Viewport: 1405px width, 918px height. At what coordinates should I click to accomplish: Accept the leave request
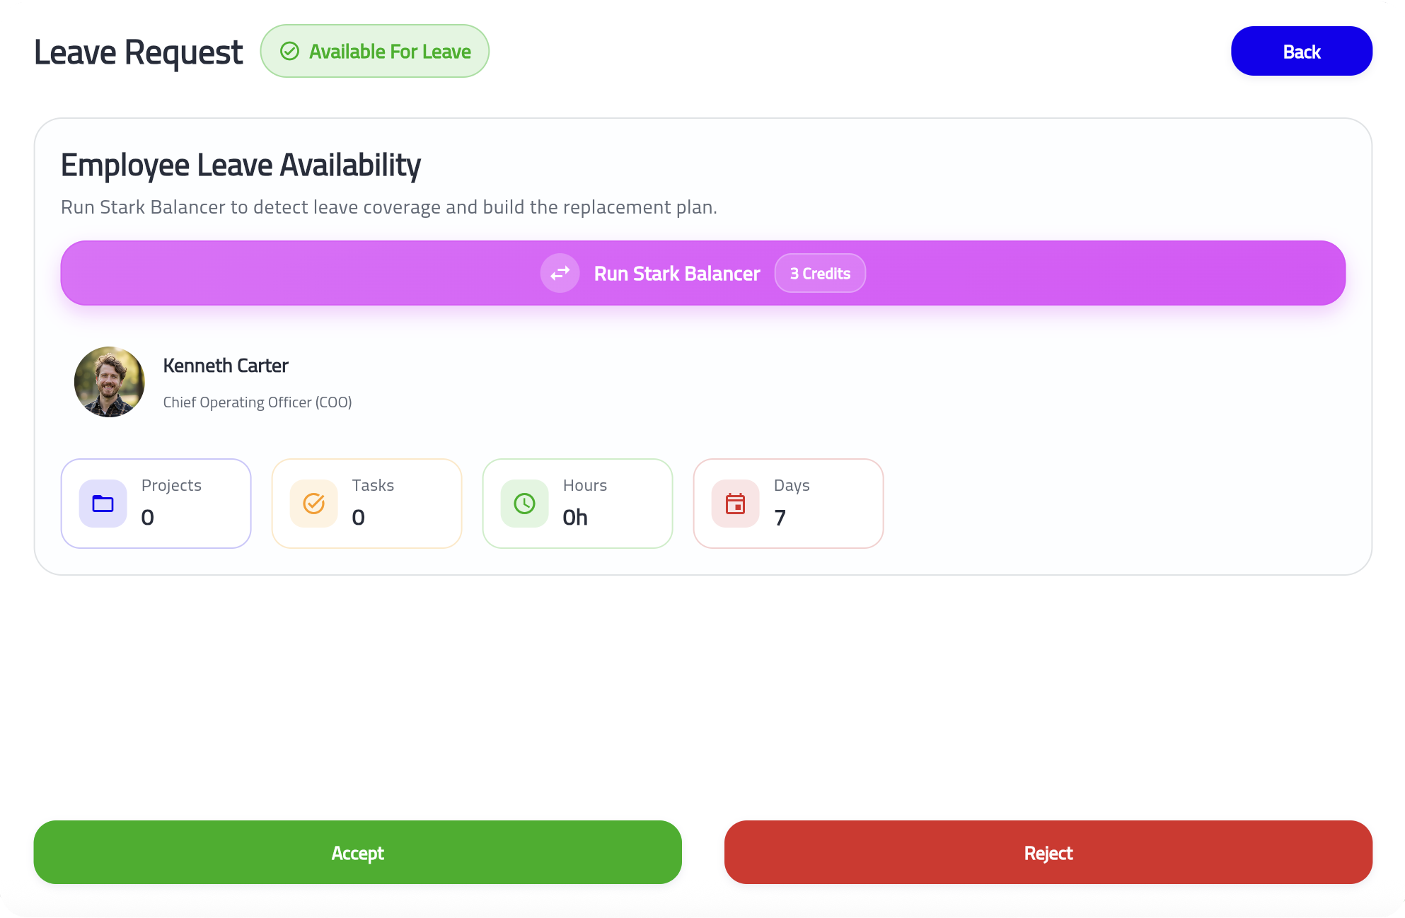click(x=357, y=852)
